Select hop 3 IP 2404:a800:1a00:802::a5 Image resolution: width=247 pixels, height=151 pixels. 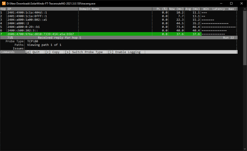[27, 20]
